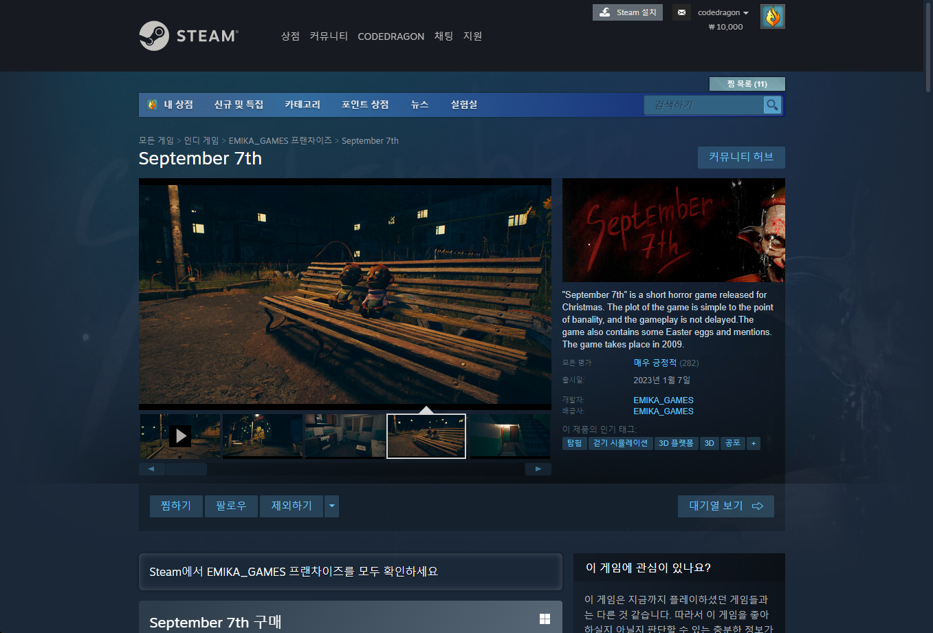The height and width of the screenshot is (633, 933).
Task: Open the 커뮤니티 menu
Action: click(329, 36)
